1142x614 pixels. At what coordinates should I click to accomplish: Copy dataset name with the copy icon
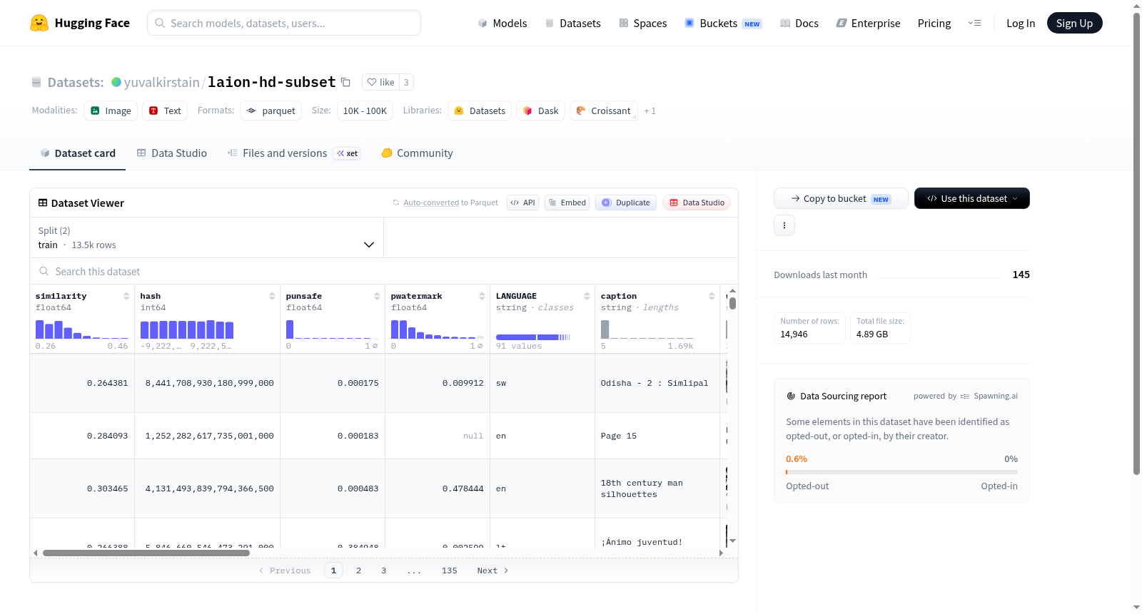point(345,82)
